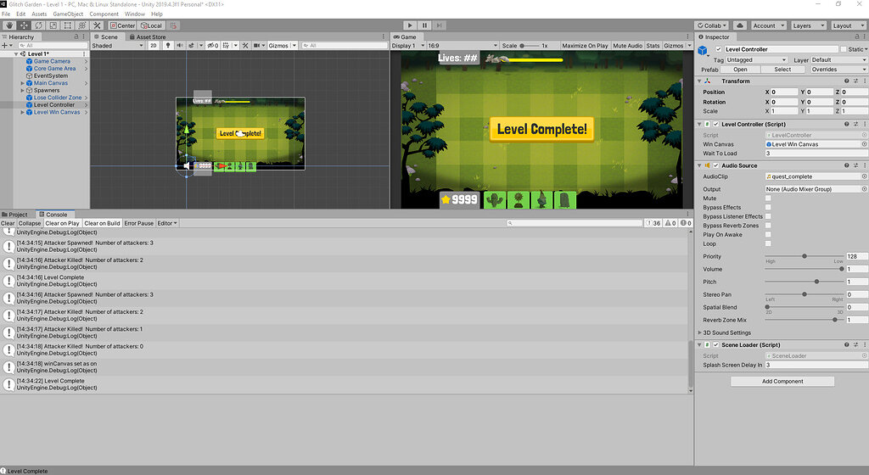Enable the Mute checkbox
869x475 pixels.
tap(768, 198)
